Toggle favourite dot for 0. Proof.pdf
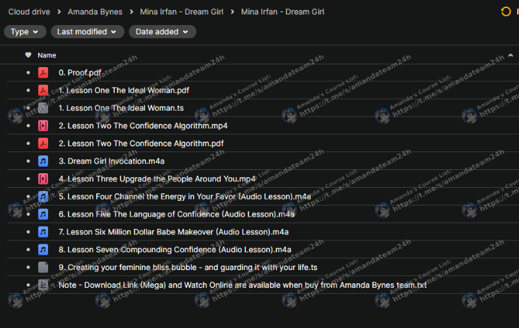The width and height of the screenshot is (519, 328). tap(28, 72)
